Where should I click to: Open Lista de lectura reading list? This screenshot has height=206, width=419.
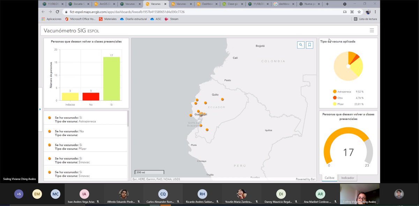(x=366, y=19)
